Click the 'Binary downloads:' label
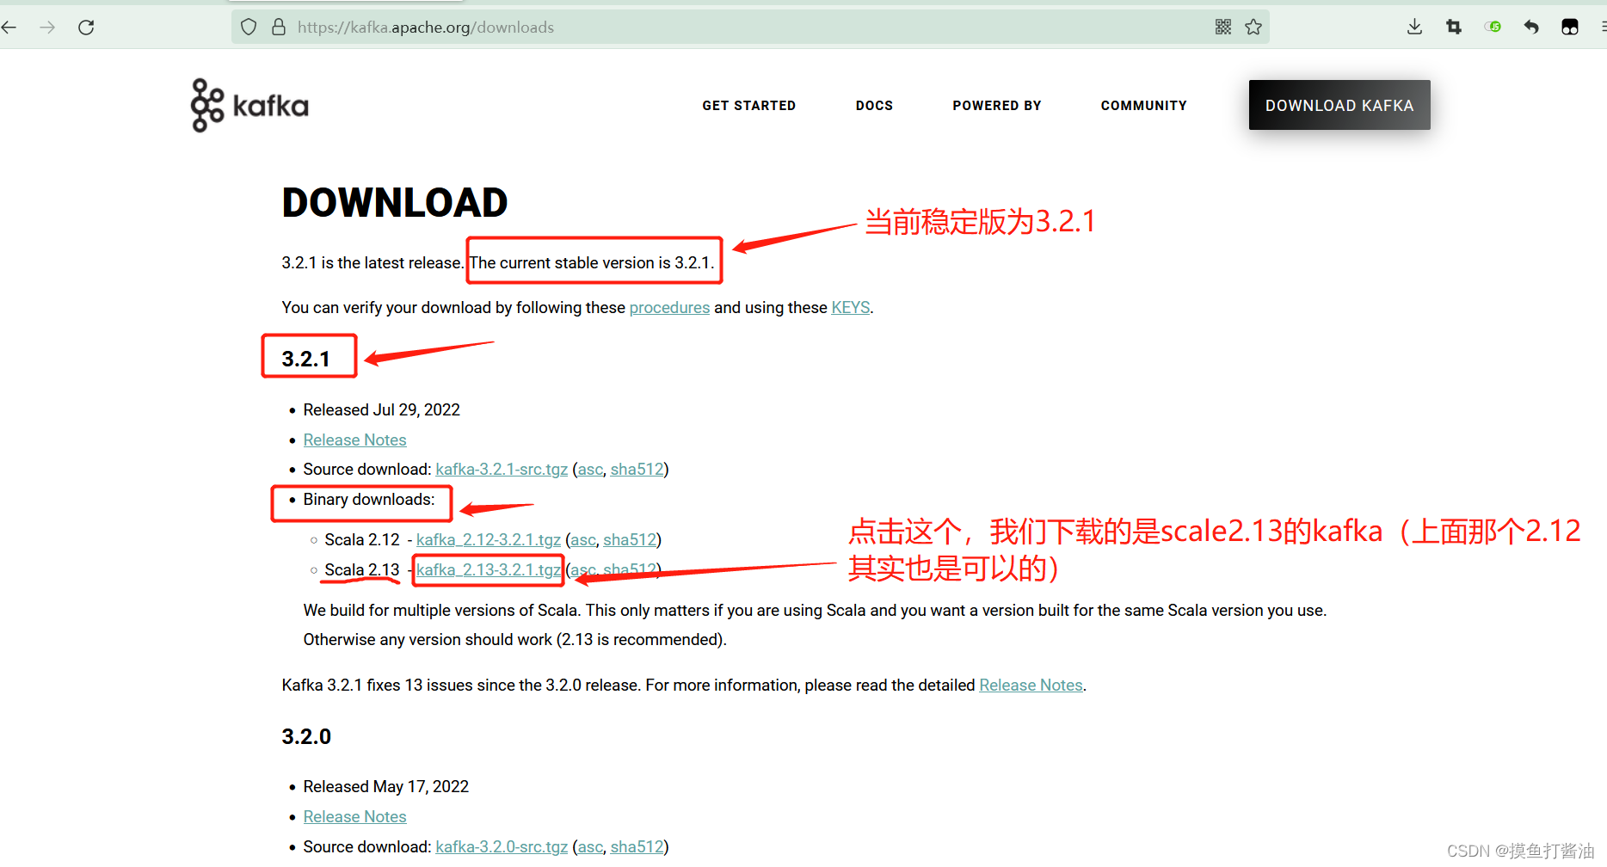The image size is (1607, 867). 369,500
